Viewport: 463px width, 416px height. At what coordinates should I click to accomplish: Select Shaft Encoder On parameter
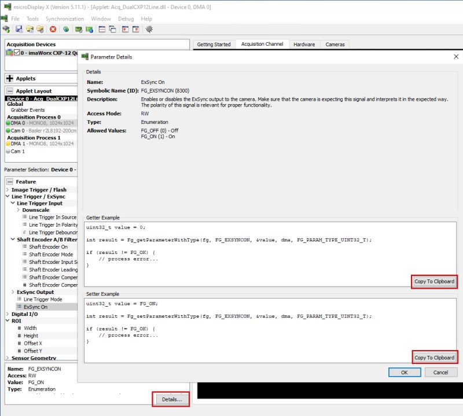coord(49,247)
